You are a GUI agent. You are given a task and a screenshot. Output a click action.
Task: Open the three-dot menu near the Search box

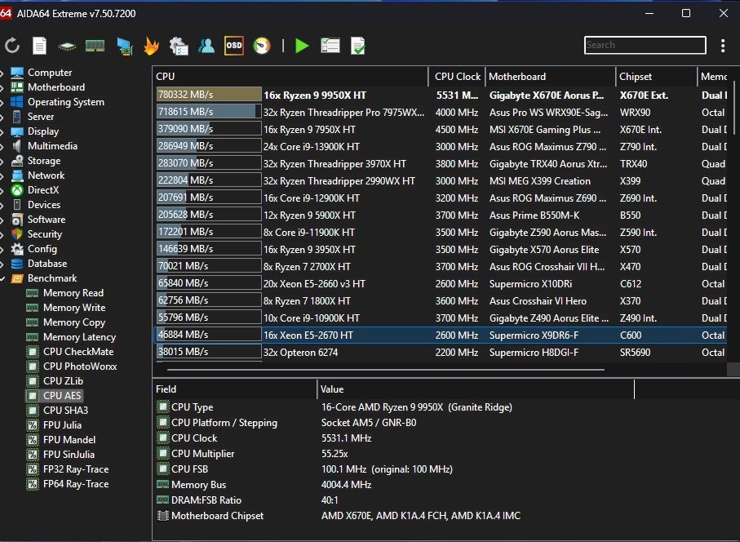pyautogui.click(x=723, y=46)
